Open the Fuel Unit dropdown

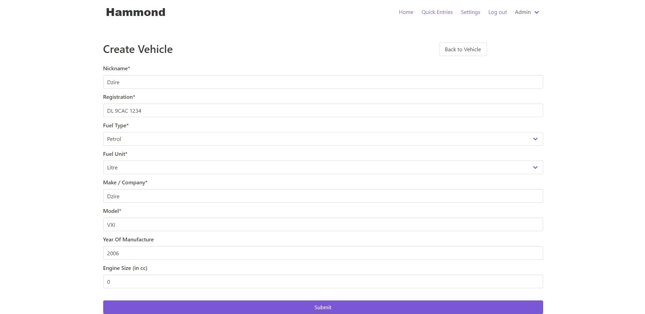point(322,167)
